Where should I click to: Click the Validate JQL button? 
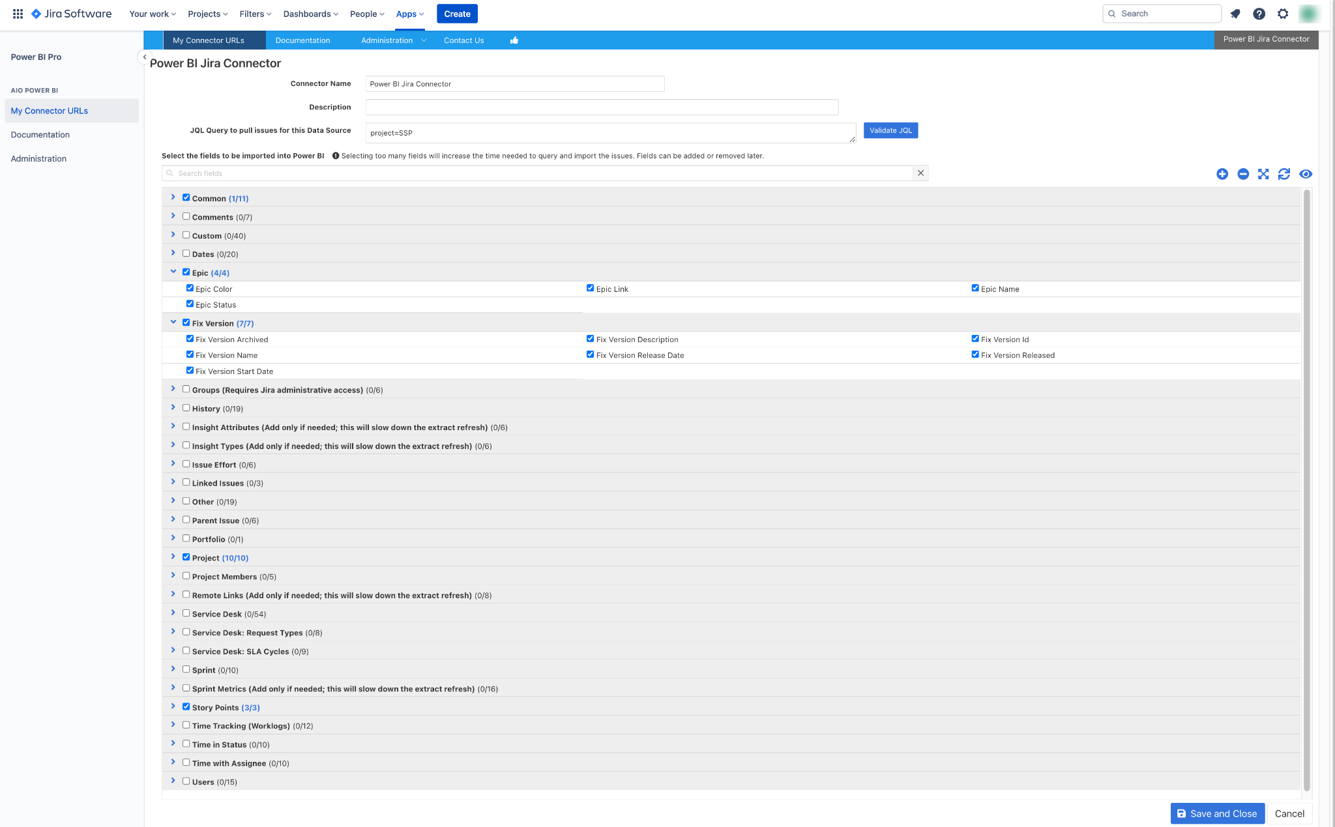(890, 130)
